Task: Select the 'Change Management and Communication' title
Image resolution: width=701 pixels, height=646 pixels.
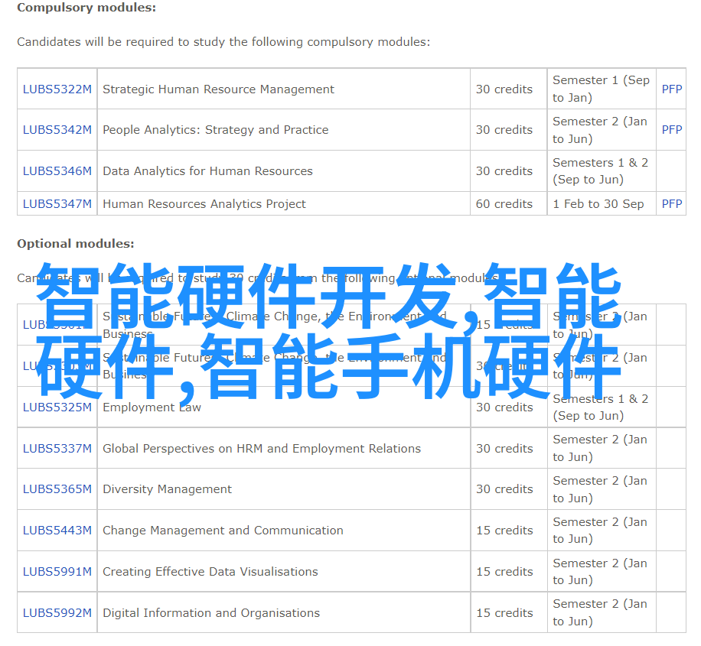Action: pos(223,530)
